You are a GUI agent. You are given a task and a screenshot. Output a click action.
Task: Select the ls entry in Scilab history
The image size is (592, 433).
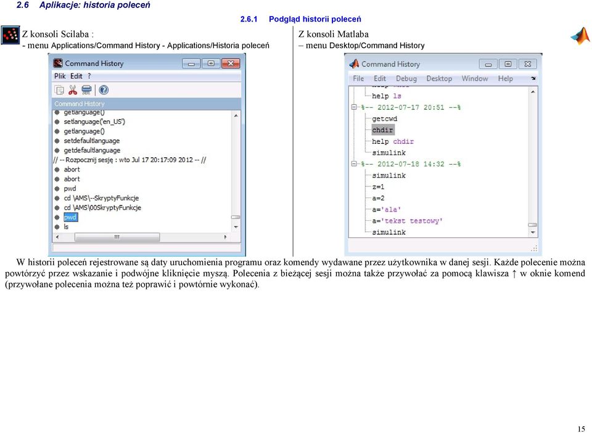click(x=66, y=226)
